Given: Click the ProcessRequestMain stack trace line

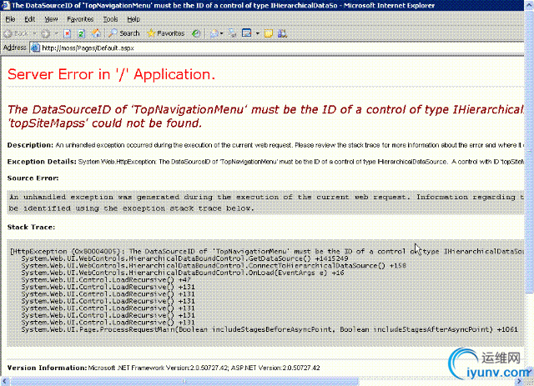Looking at the screenshot, I should (270, 329).
